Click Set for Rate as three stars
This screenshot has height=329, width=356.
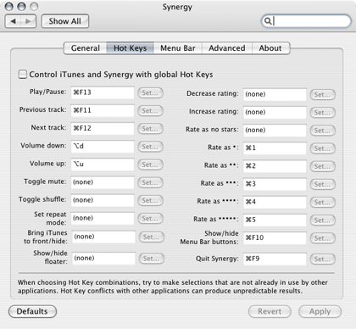(322, 184)
